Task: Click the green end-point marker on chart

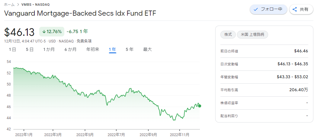Action: (200, 106)
